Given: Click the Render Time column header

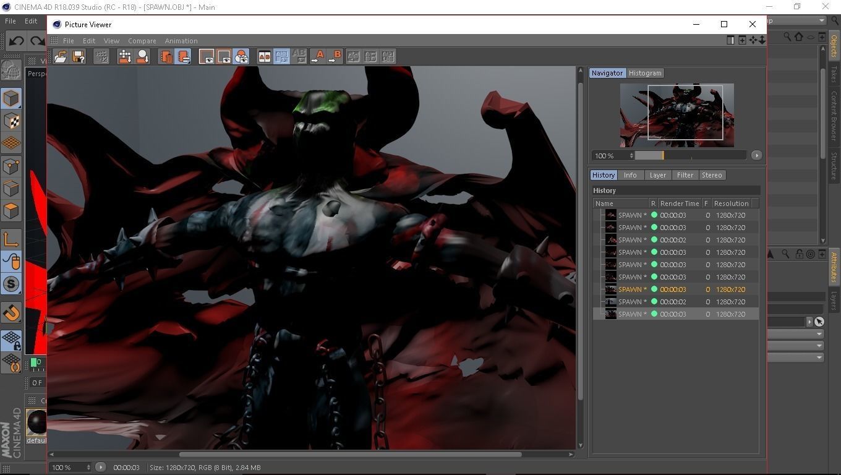Looking at the screenshot, I should [x=680, y=203].
